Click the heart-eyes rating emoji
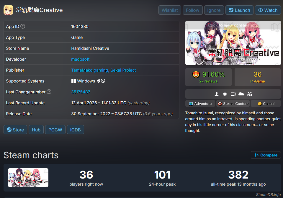Viewport: 283px width, 198px height. click(x=196, y=75)
